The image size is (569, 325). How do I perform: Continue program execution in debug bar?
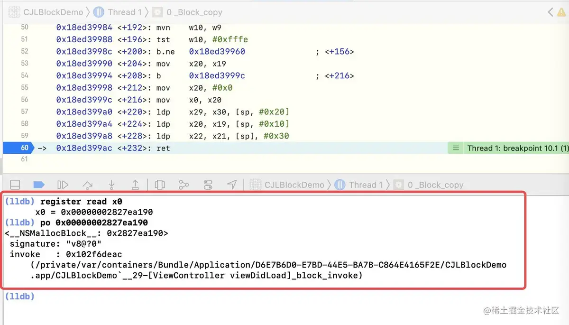click(63, 185)
